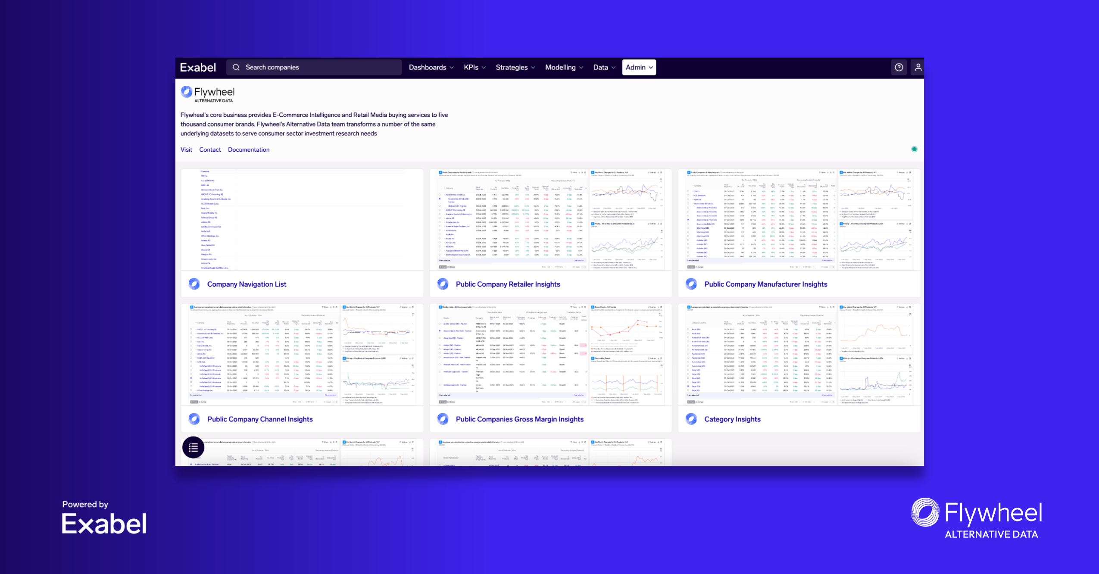1099x574 pixels.
Task: Click the magnifier icon in the search field
Action: click(235, 67)
